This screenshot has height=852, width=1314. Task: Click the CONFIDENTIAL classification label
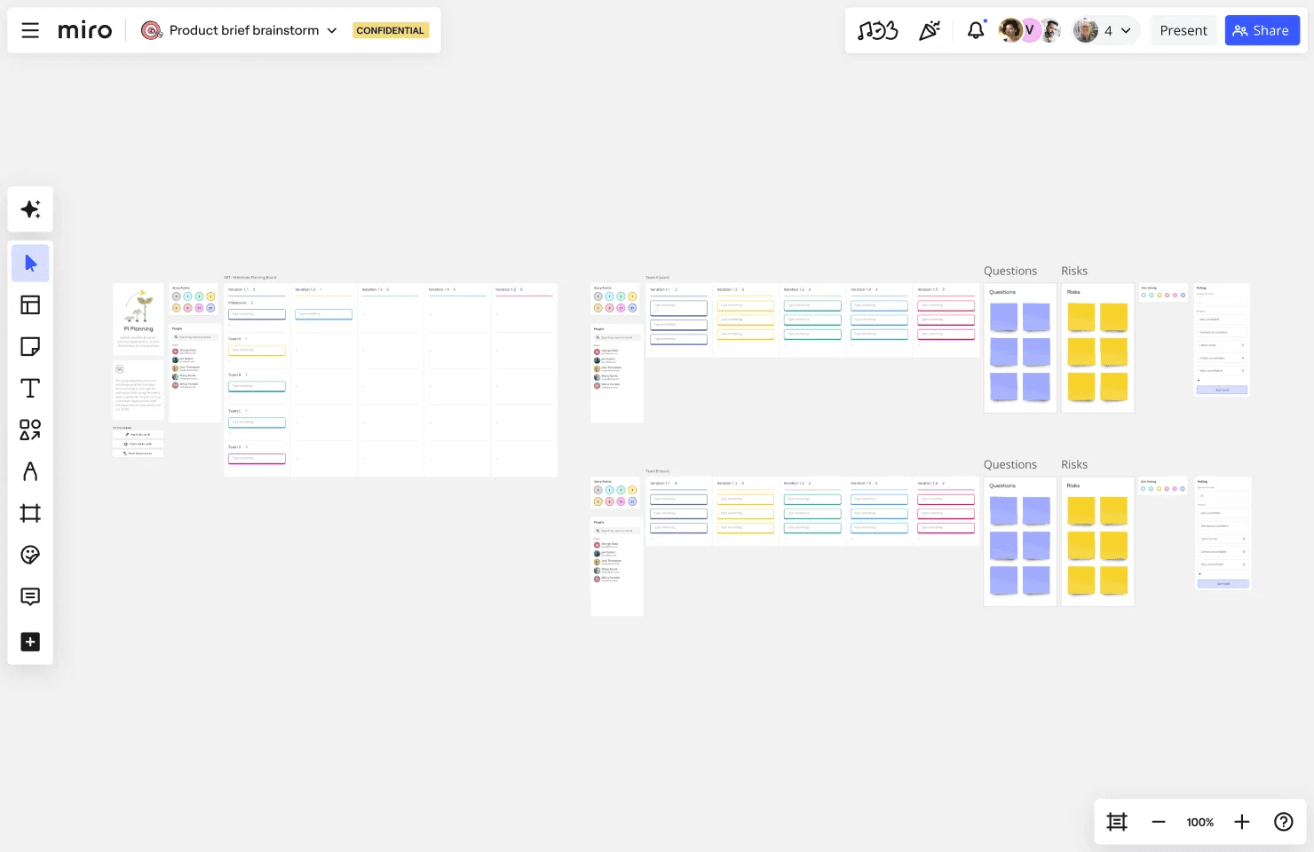click(x=390, y=30)
